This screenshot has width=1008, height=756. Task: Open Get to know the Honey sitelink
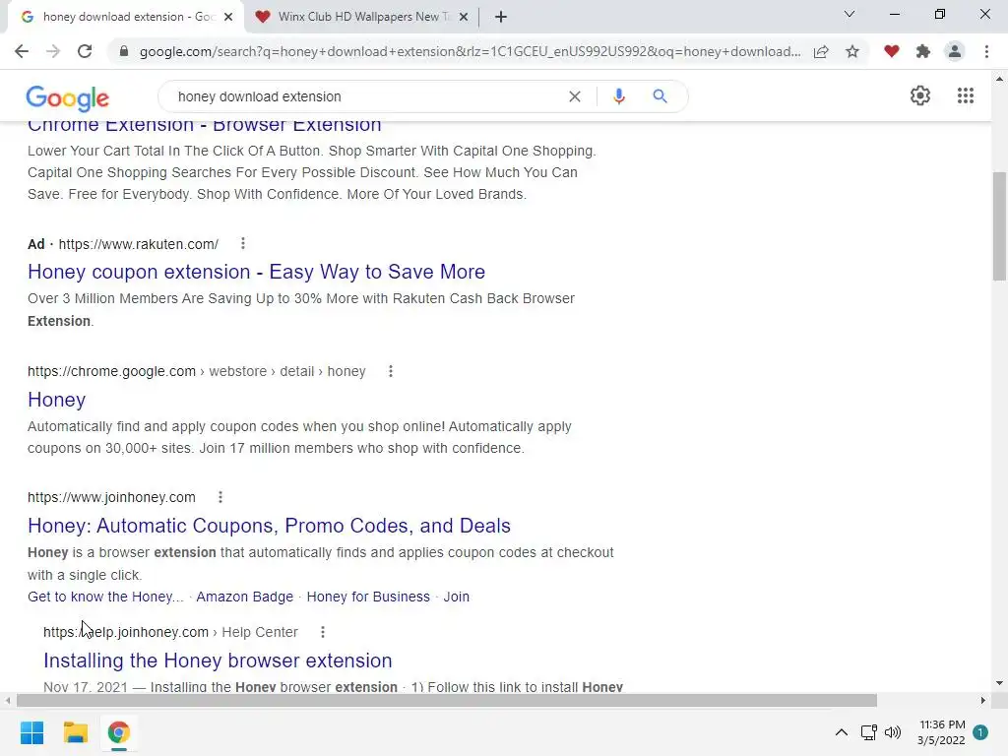click(105, 597)
